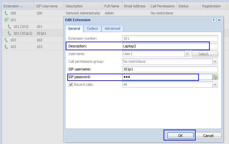229x144 pixels.
Task: Switch to the Advanced tab
Action: (112, 28)
